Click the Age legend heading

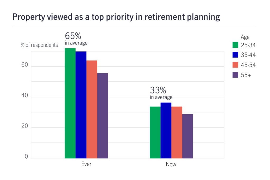pyautogui.click(x=245, y=37)
